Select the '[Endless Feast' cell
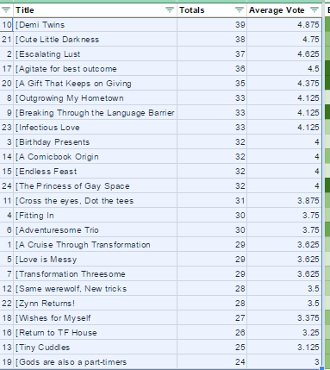 96,172
